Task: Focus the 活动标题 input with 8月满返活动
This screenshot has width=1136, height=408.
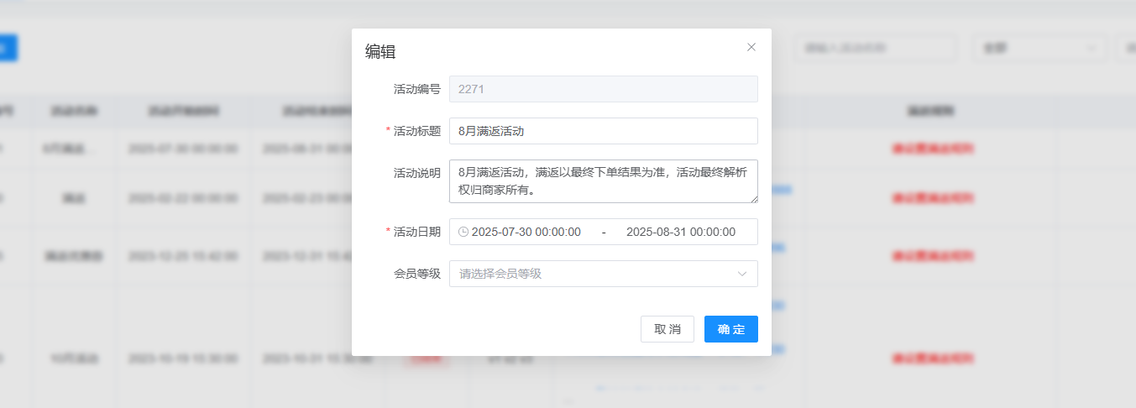Action: tap(603, 131)
